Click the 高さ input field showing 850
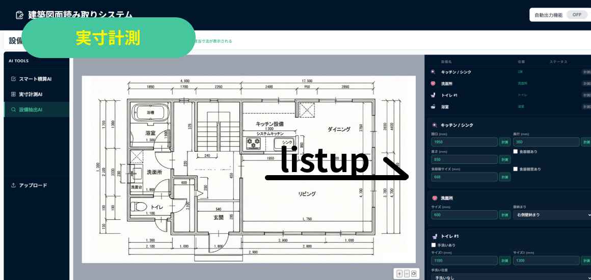 [x=464, y=159]
